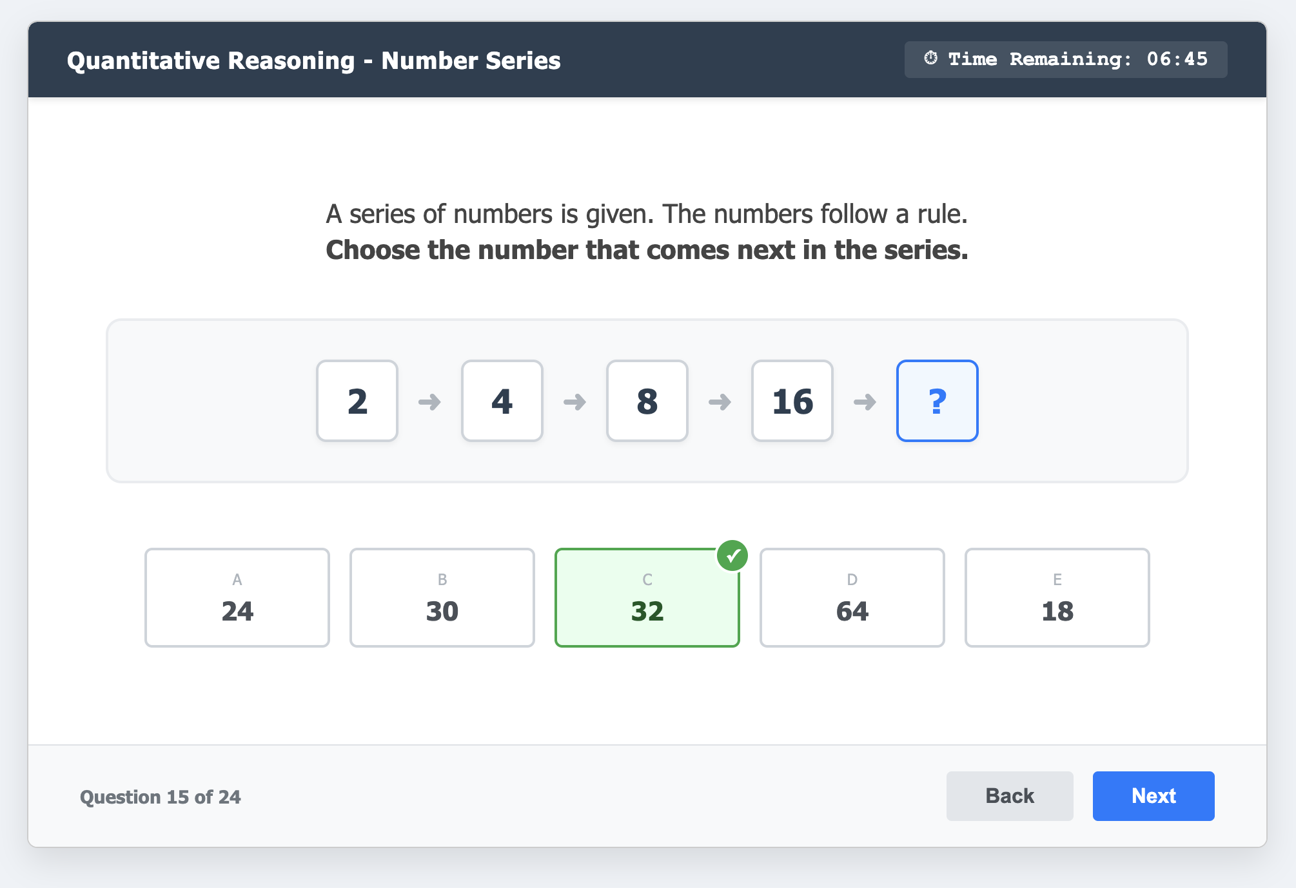Click the clock icon beside Time Remaining

pyautogui.click(x=930, y=59)
